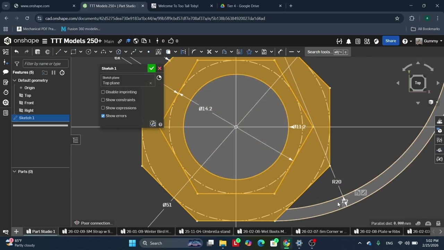Select the Ø14.2 dimension label
The width and height of the screenshot is (444, 250).
[205, 109]
